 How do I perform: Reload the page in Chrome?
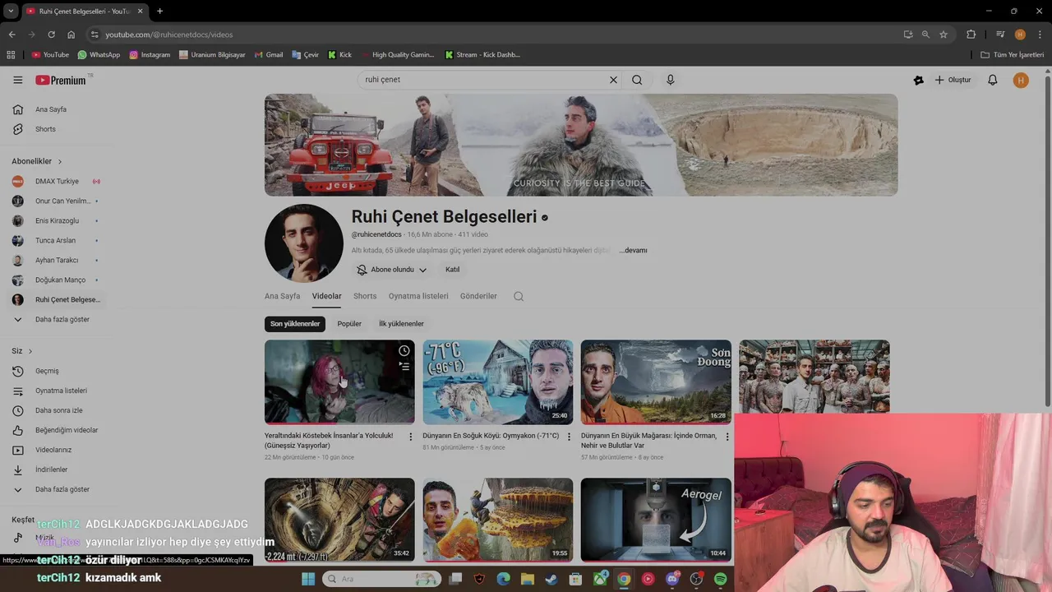pos(51,35)
